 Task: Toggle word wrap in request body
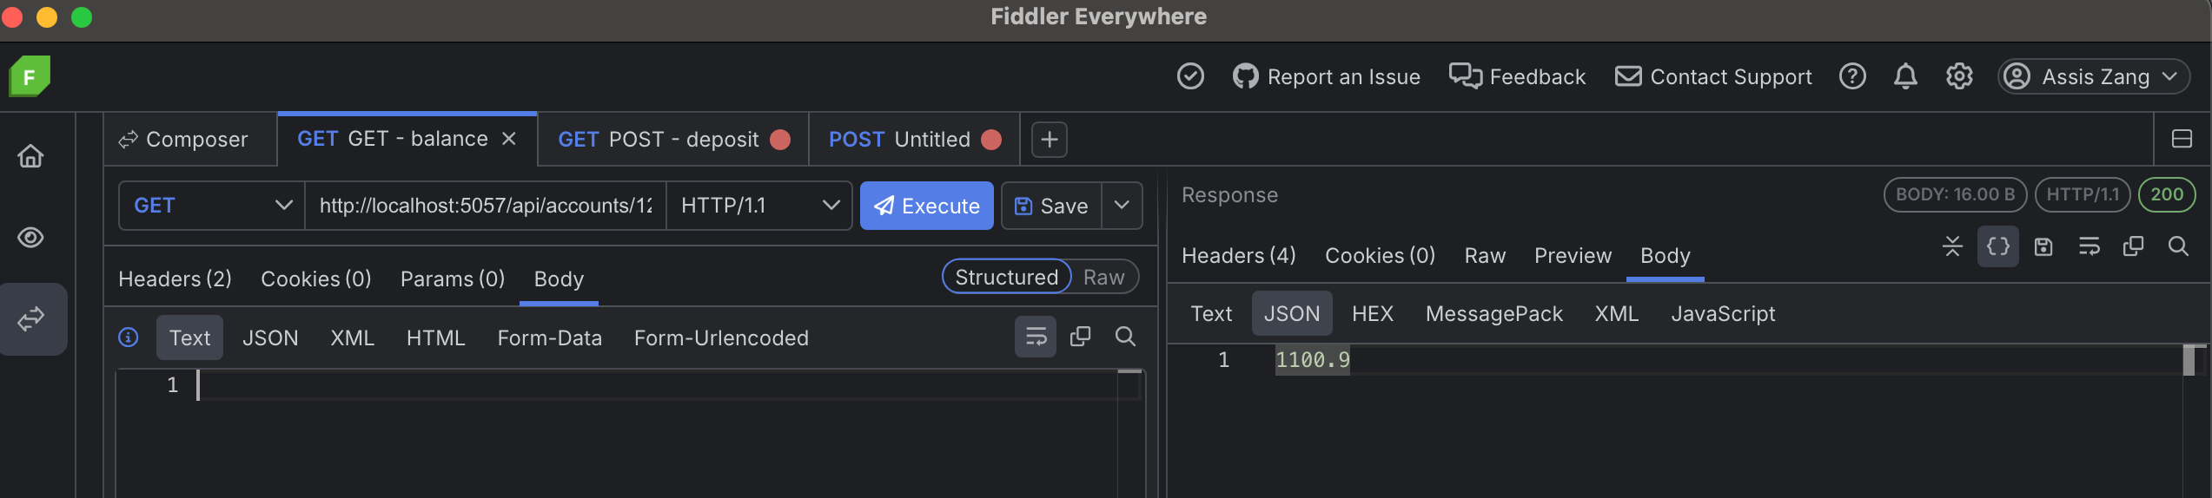(1036, 337)
